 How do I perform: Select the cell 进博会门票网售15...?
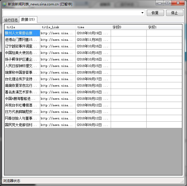(x=22, y=40)
